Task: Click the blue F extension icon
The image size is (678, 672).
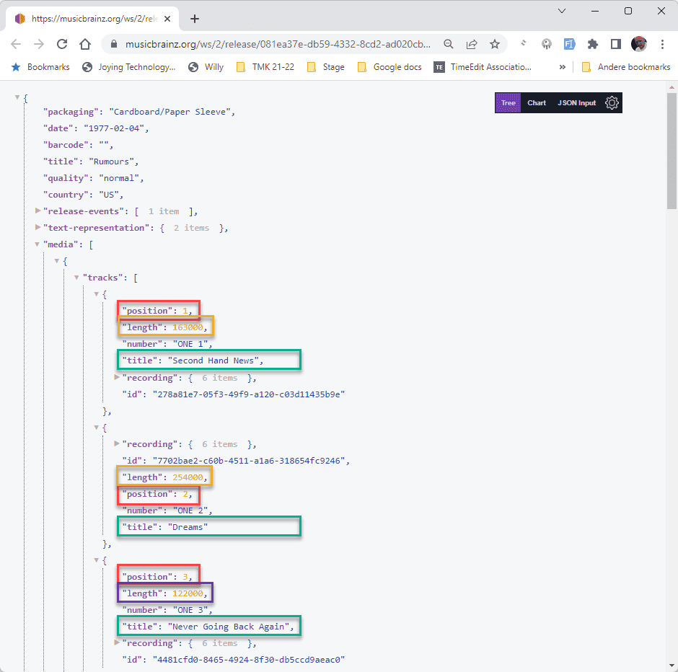Action: [x=570, y=44]
